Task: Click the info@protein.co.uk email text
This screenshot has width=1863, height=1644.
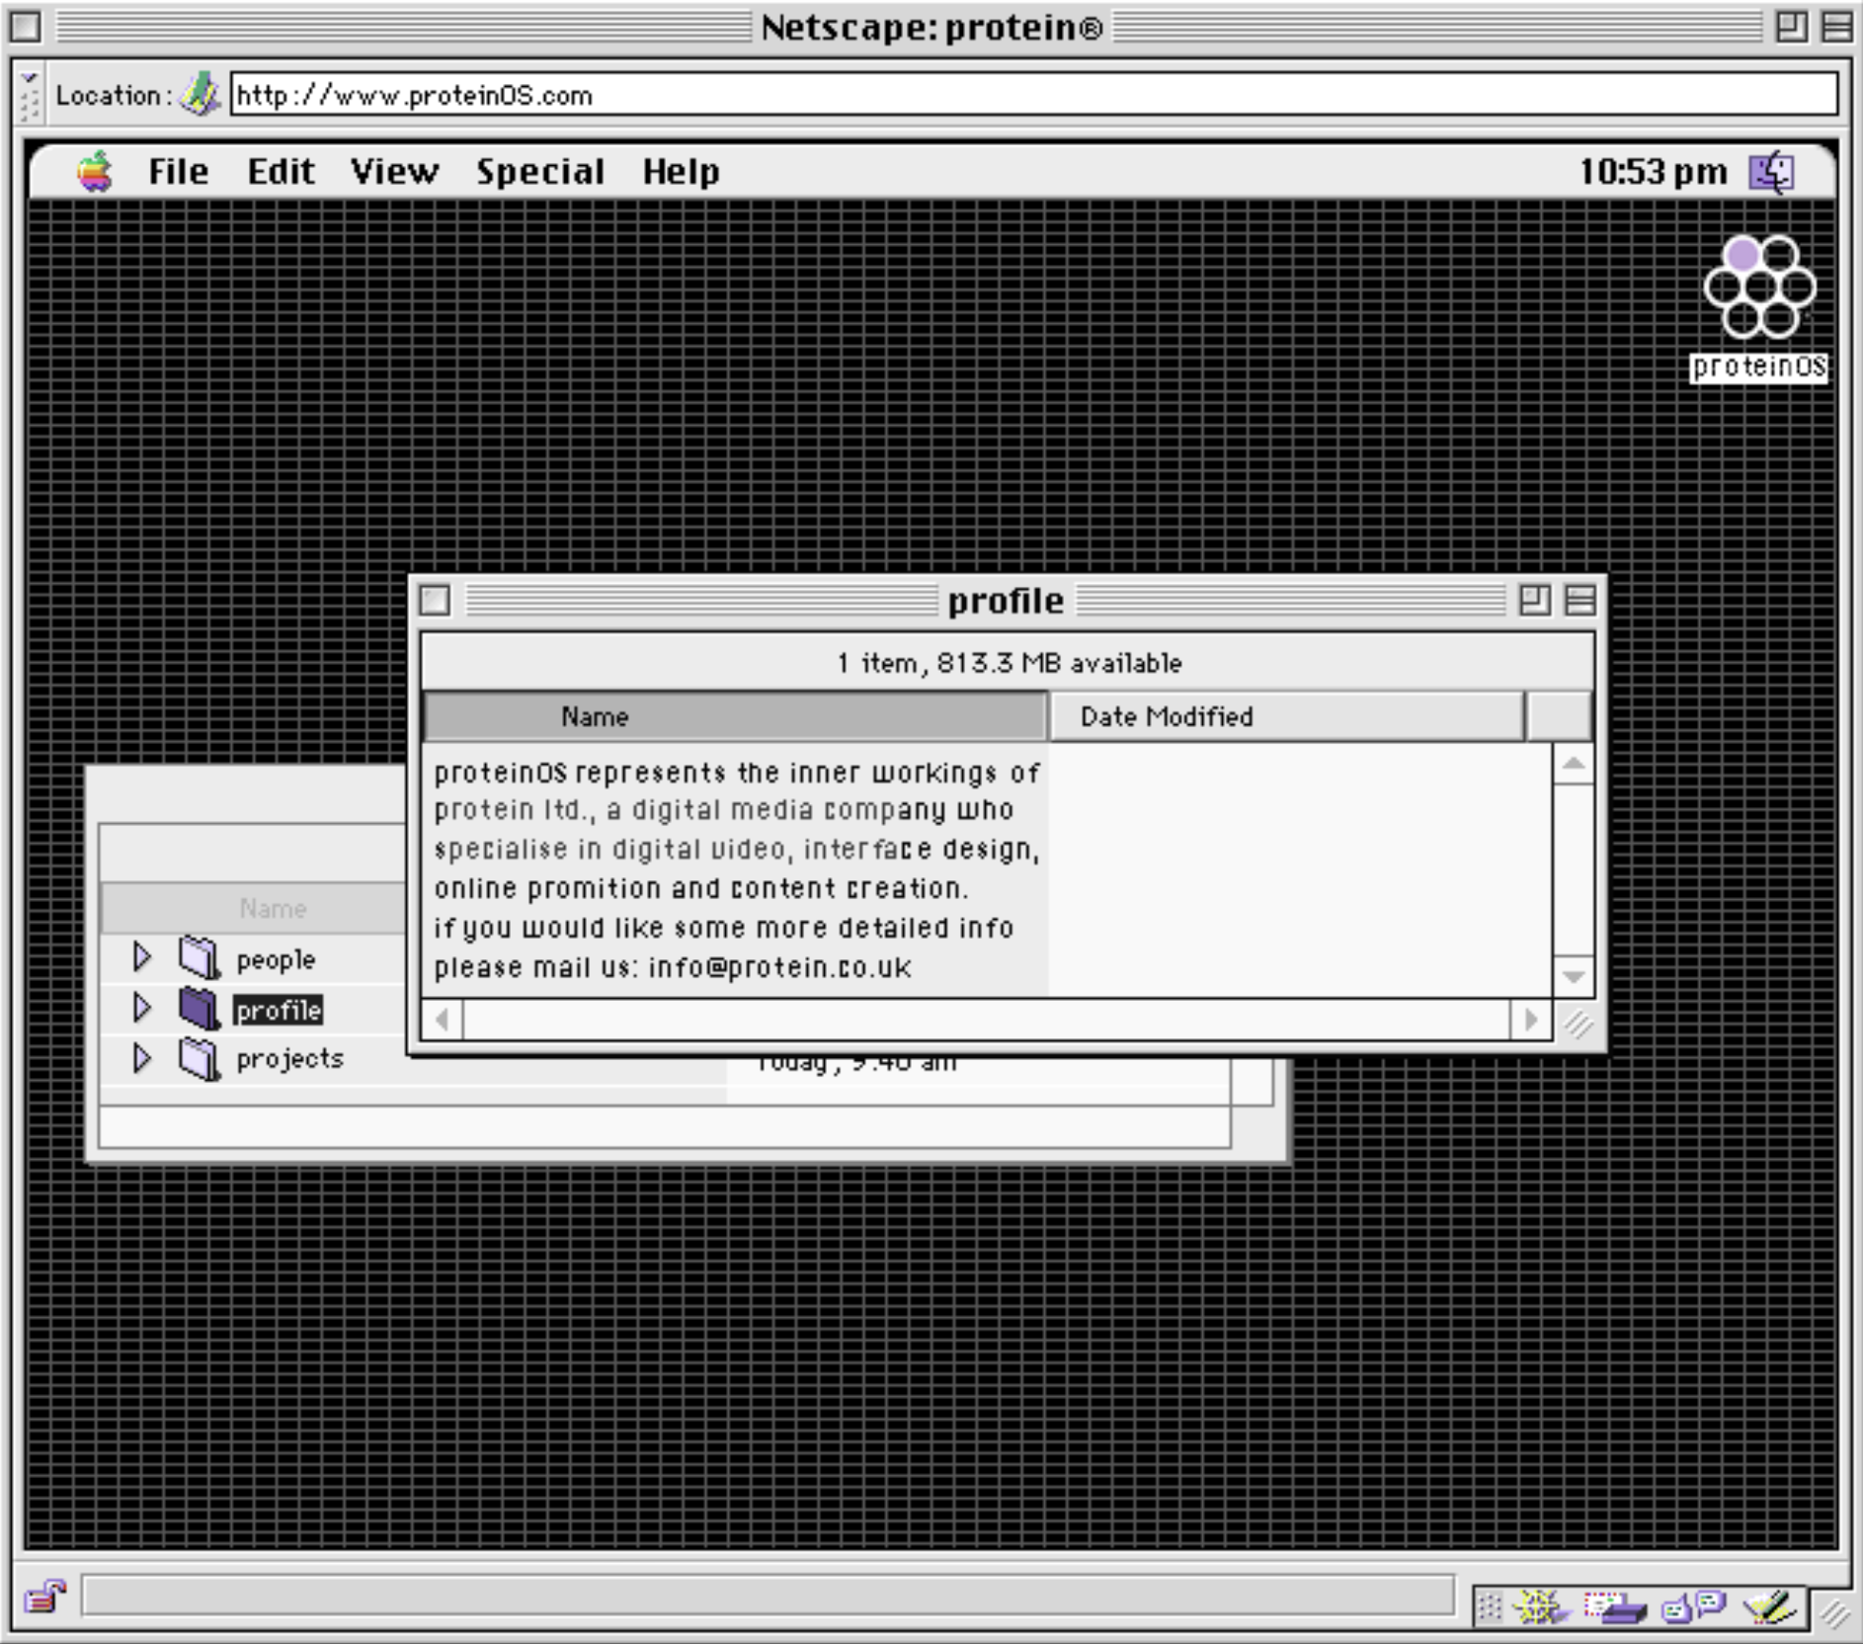Action: tap(779, 967)
